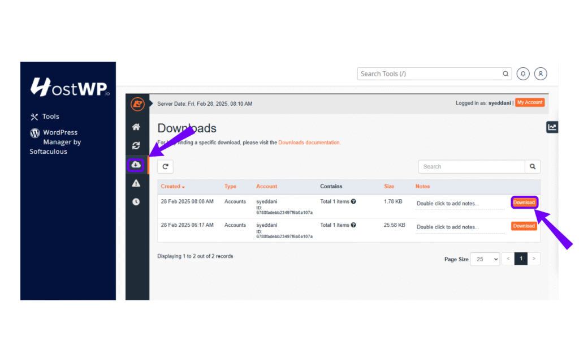Click the search magnifier icon beside the Search box

point(532,166)
